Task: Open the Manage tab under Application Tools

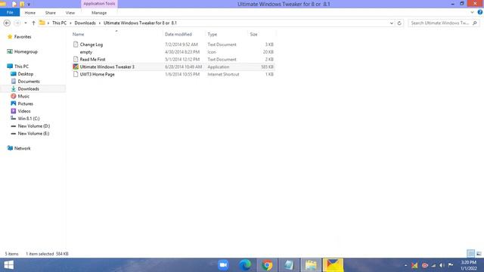Action: [99, 13]
